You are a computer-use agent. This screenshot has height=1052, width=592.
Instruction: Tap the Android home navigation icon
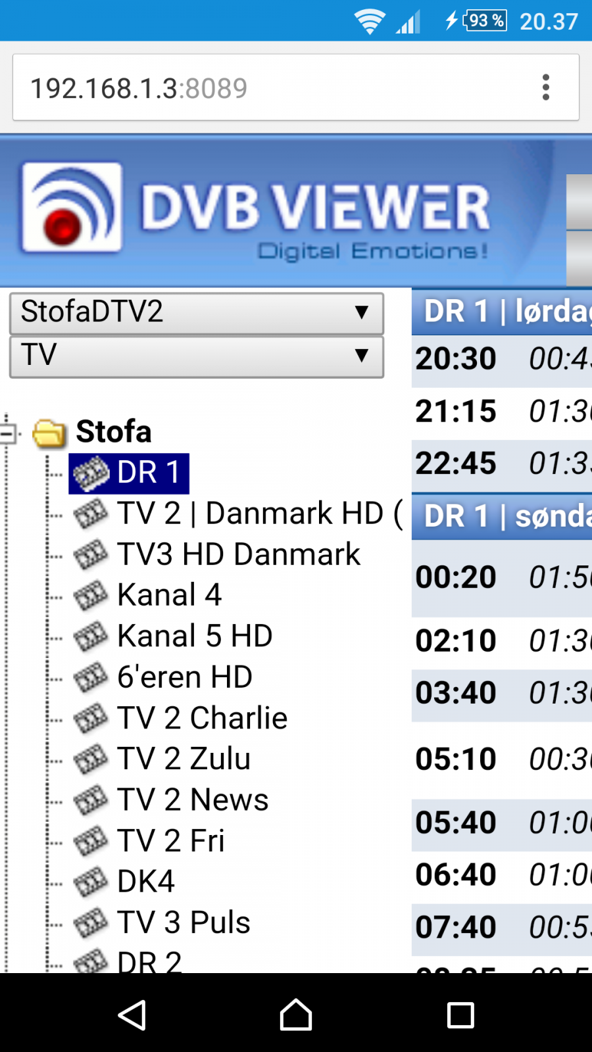296,1015
